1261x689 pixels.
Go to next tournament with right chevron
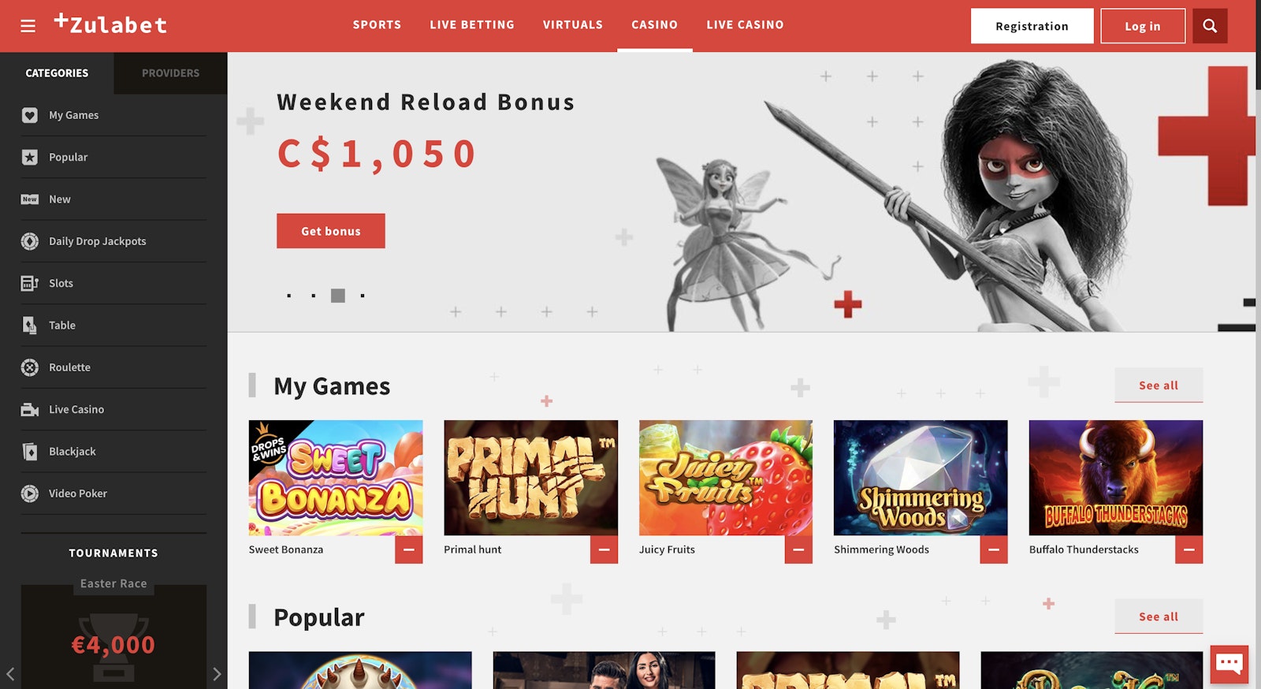point(217,674)
